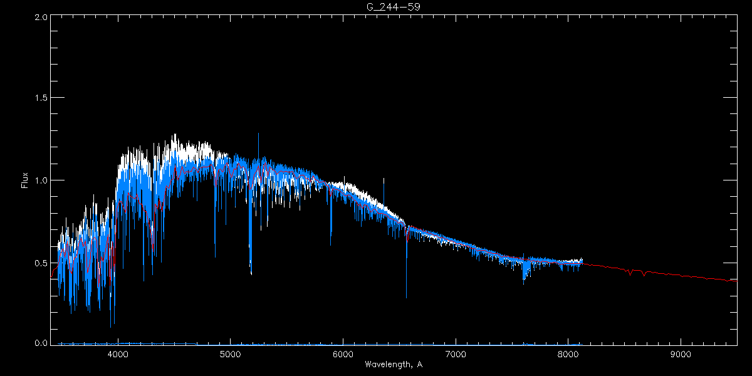The height and width of the screenshot is (376, 752).
Task: Click the Flux y-axis label
Action: point(25,180)
